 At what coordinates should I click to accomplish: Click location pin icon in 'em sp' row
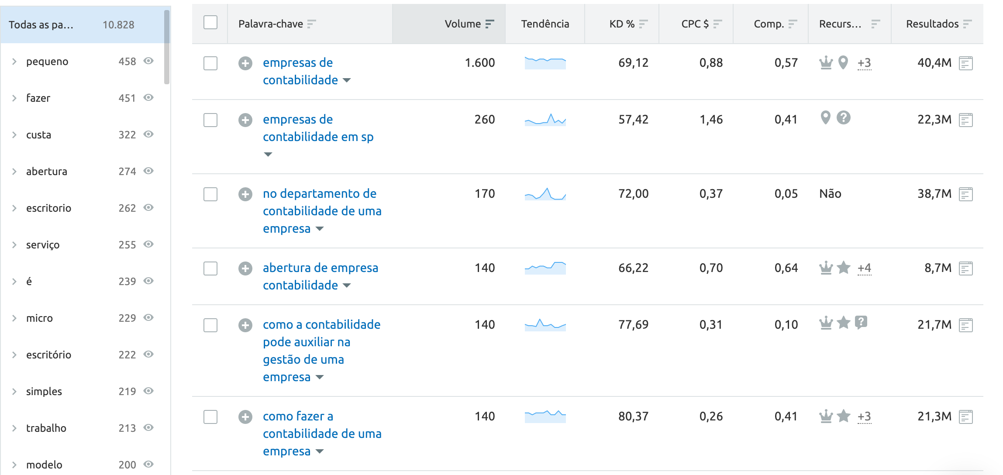tap(825, 117)
